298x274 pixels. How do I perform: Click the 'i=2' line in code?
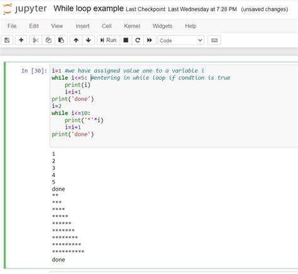point(57,106)
